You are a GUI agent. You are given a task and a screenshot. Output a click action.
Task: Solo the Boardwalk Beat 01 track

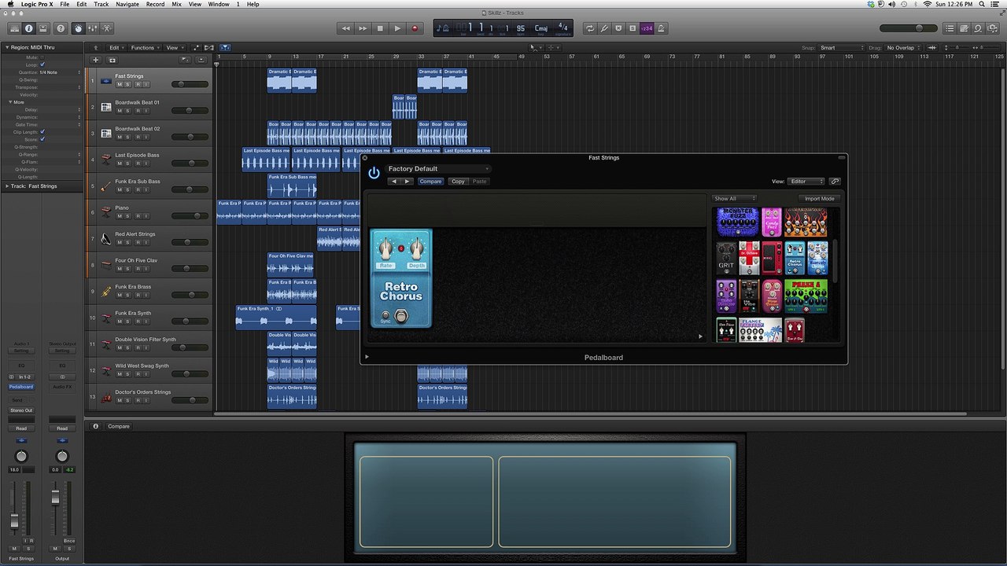[128, 110]
